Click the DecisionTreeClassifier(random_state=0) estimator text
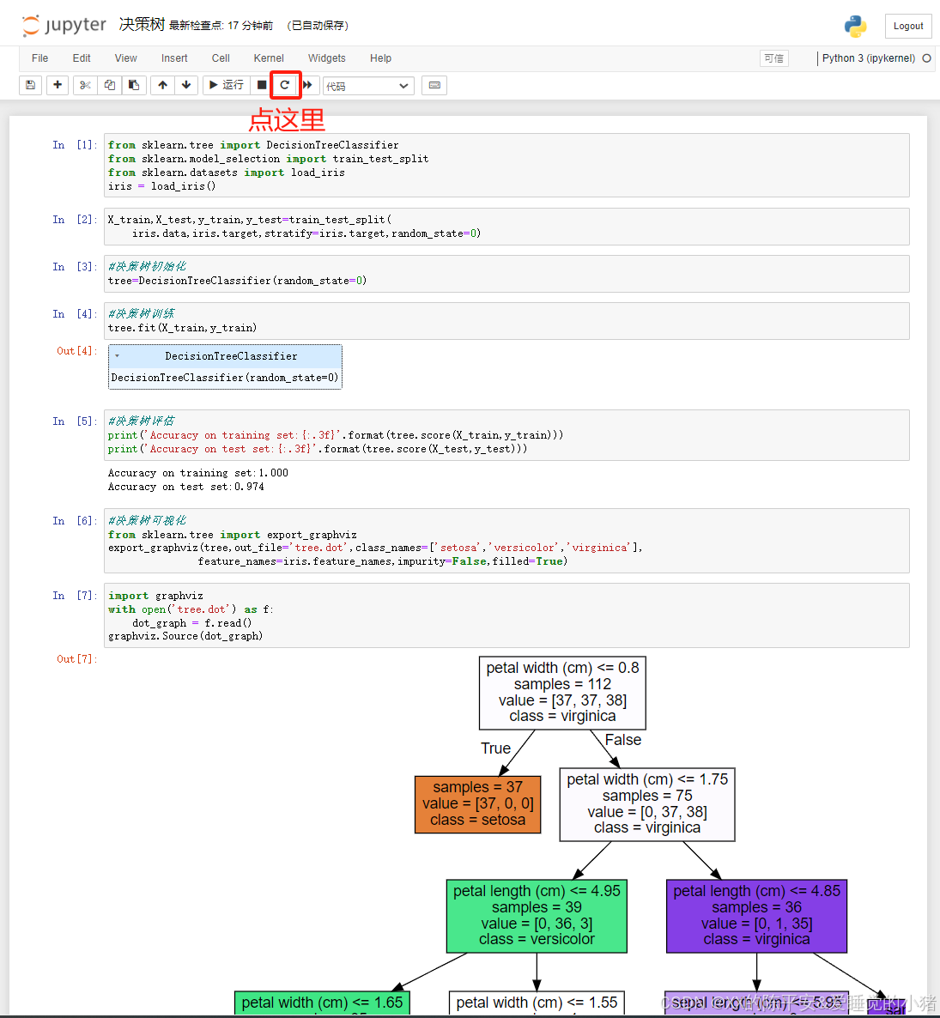940x1018 pixels. click(x=225, y=377)
